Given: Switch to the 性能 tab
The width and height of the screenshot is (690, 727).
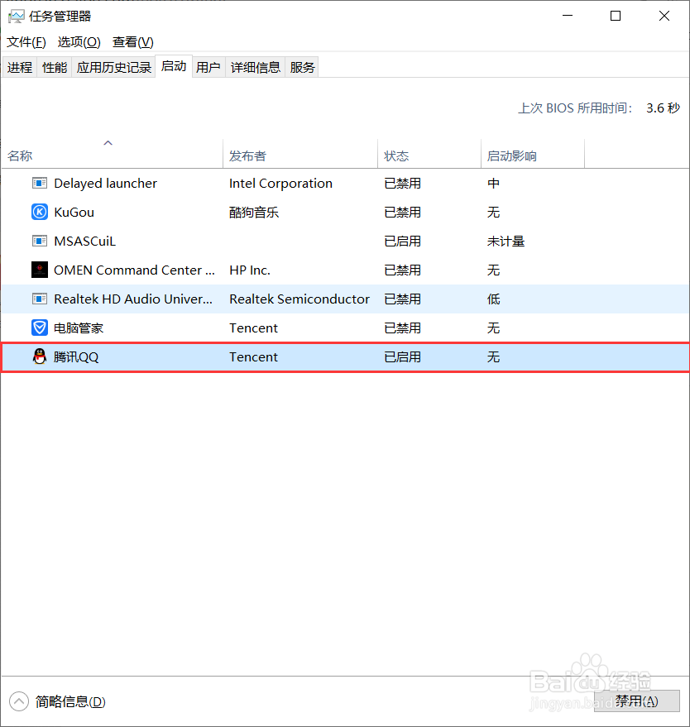Looking at the screenshot, I should [x=54, y=67].
